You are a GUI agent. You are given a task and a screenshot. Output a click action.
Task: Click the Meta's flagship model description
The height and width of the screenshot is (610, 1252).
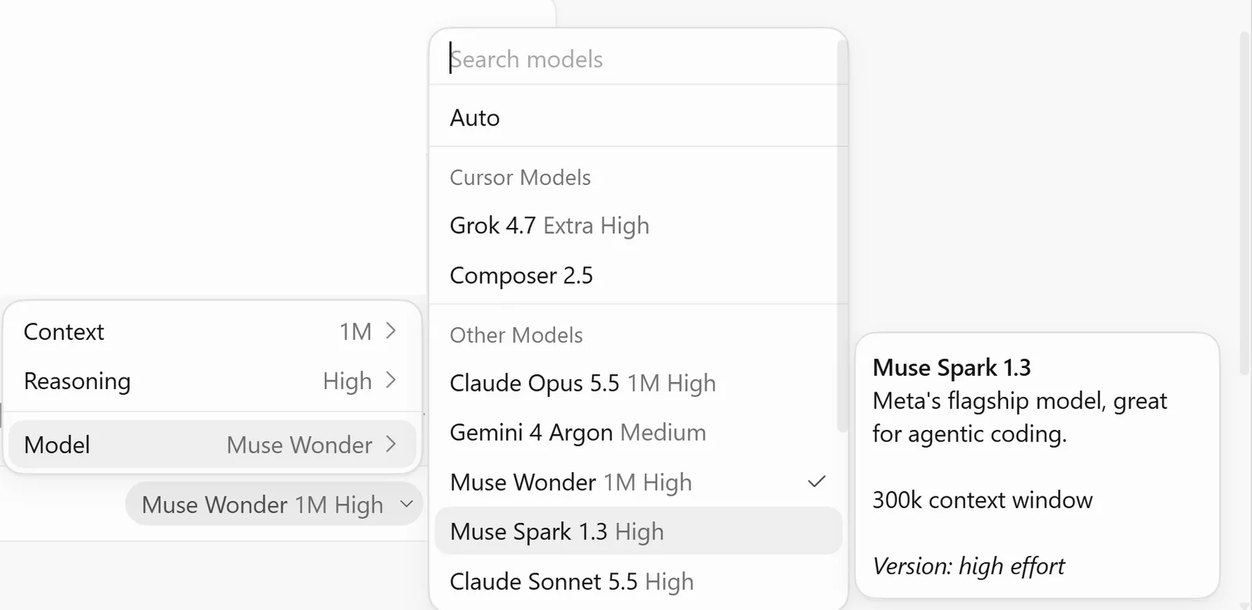tap(1020, 417)
